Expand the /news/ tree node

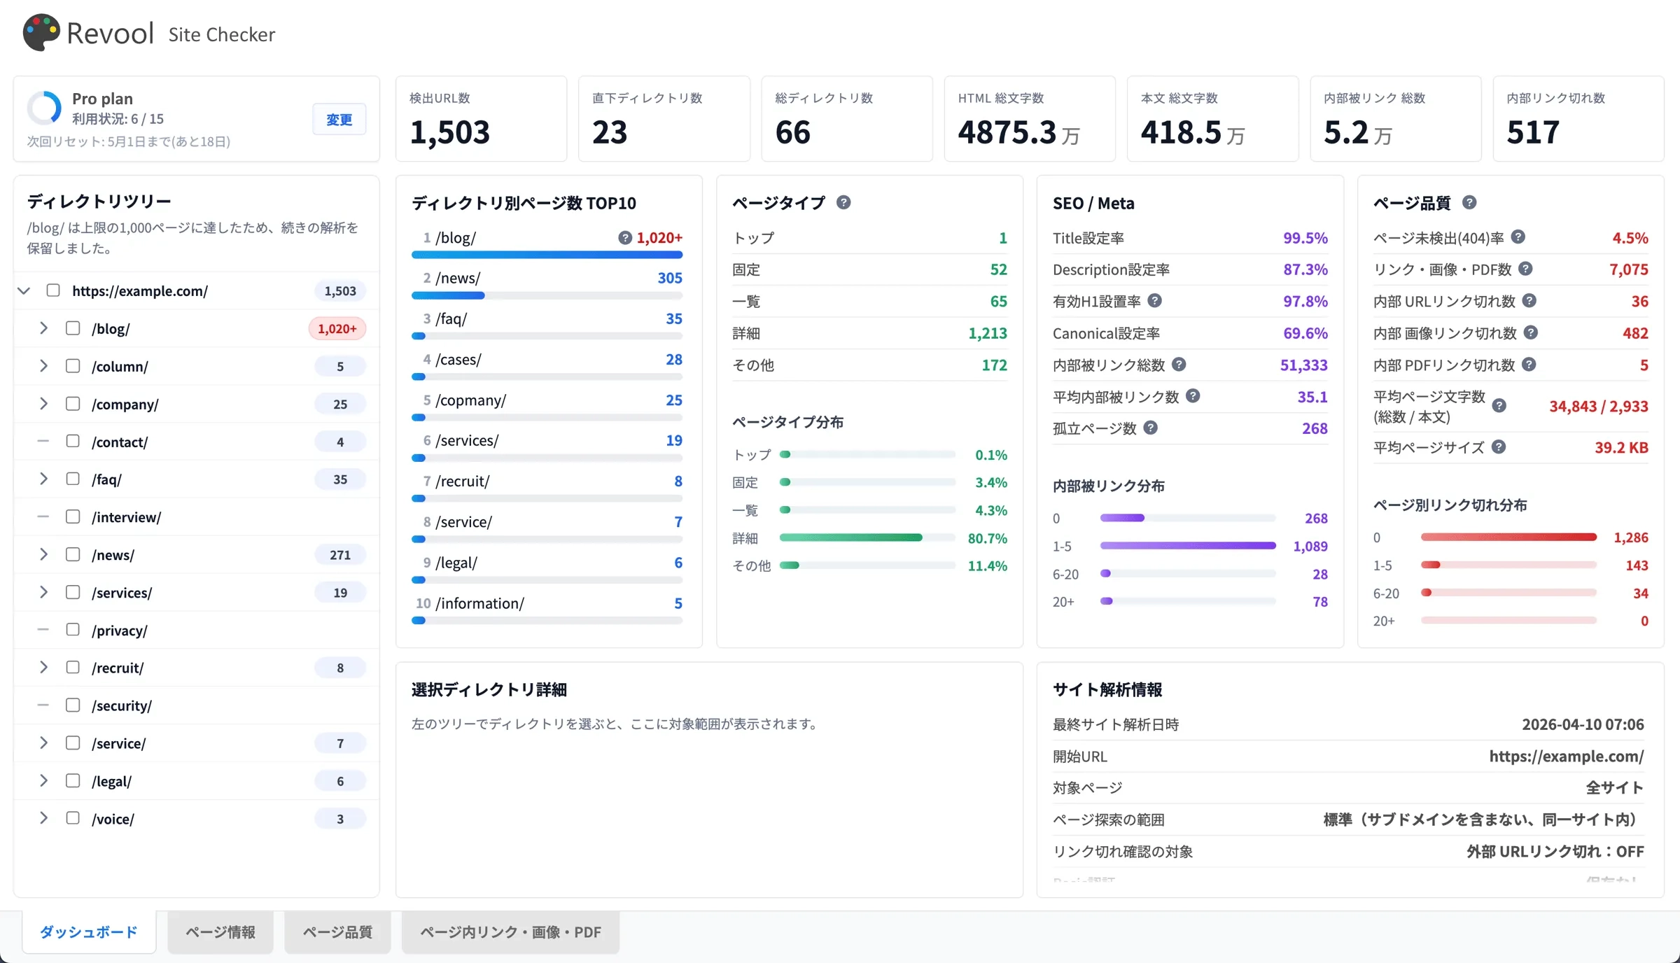tap(43, 554)
